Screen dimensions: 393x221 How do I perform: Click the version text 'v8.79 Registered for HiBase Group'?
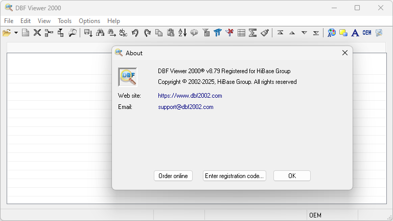(248, 71)
